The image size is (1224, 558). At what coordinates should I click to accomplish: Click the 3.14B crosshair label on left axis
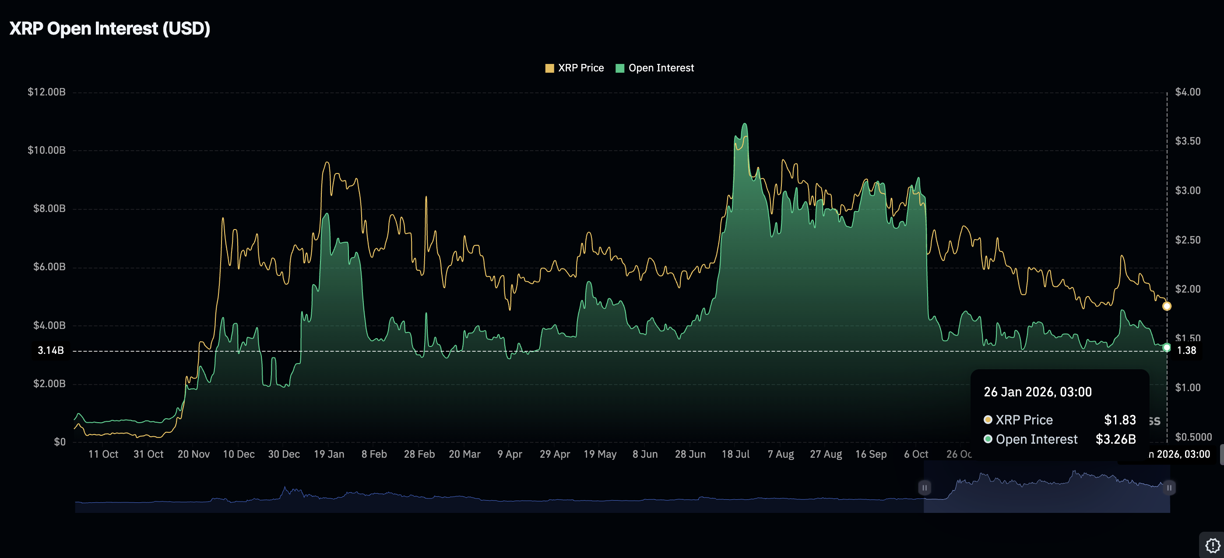[x=51, y=351]
